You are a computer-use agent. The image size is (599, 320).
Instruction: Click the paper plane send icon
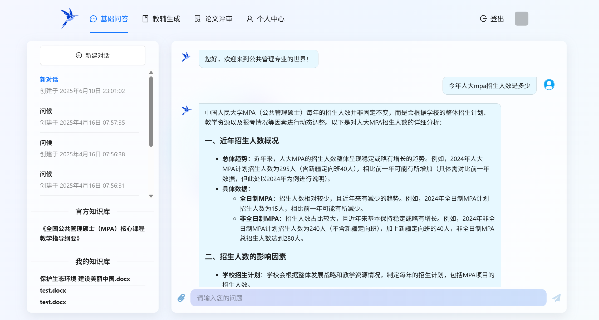[556, 298]
